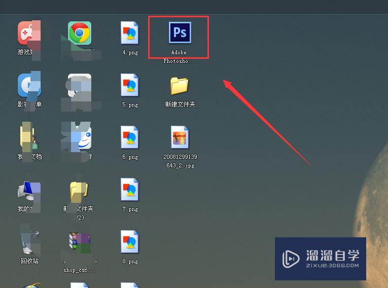The height and width of the screenshot is (288, 388).
Task: Select the 我的电脑 computer icon
Action: (29, 191)
